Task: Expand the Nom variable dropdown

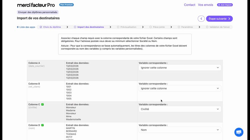Action: 180,130
